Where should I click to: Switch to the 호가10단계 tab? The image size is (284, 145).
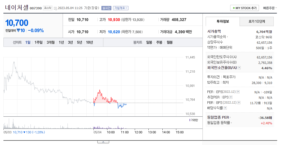256,22
